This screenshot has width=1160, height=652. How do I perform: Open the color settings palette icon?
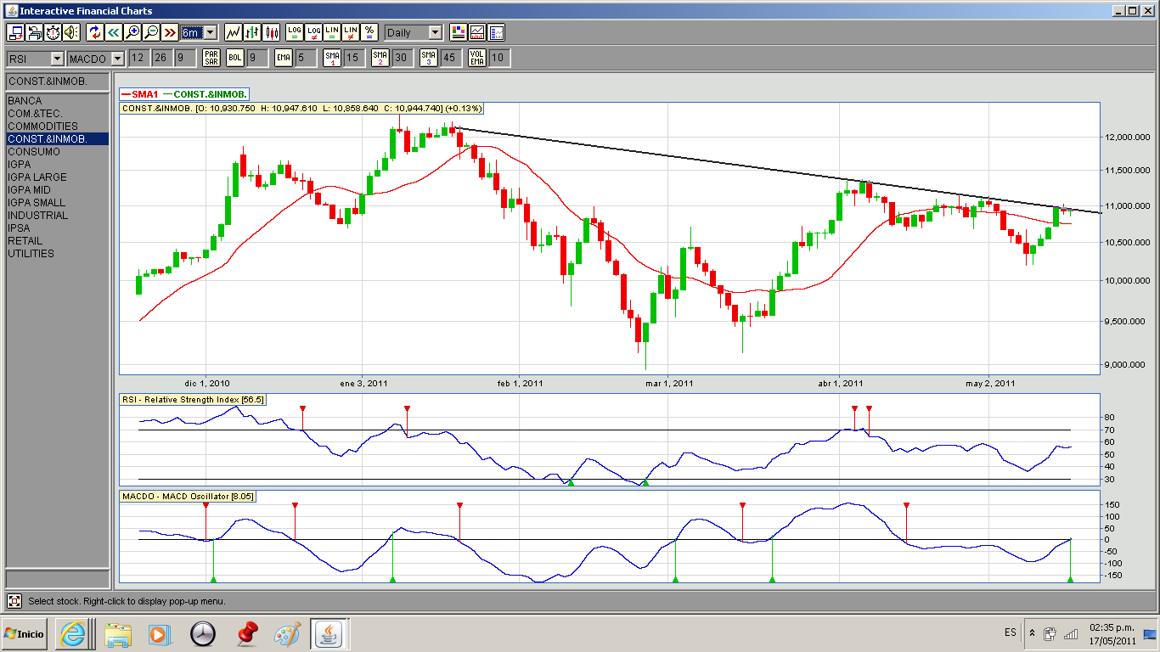(459, 32)
